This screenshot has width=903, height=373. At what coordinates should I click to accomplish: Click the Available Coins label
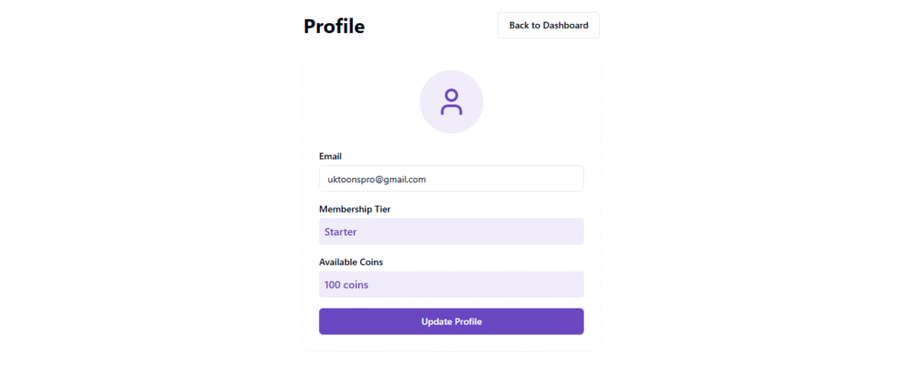pos(350,262)
